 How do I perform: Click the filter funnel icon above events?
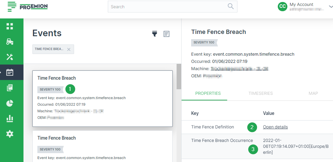point(154,34)
